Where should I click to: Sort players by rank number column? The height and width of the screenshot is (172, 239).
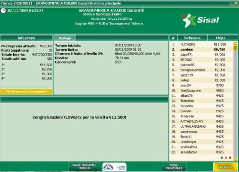point(173,38)
